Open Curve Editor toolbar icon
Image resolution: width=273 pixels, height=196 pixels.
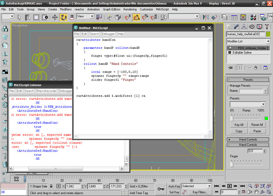[x=234, y=17]
